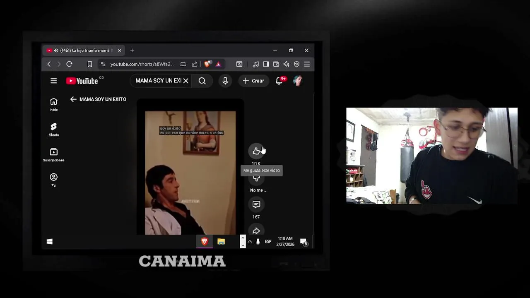Click the youtube.com/shorts address bar URL
Image resolution: width=530 pixels, height=298 pixels.
pyautogui.click(x=142, y=64)
